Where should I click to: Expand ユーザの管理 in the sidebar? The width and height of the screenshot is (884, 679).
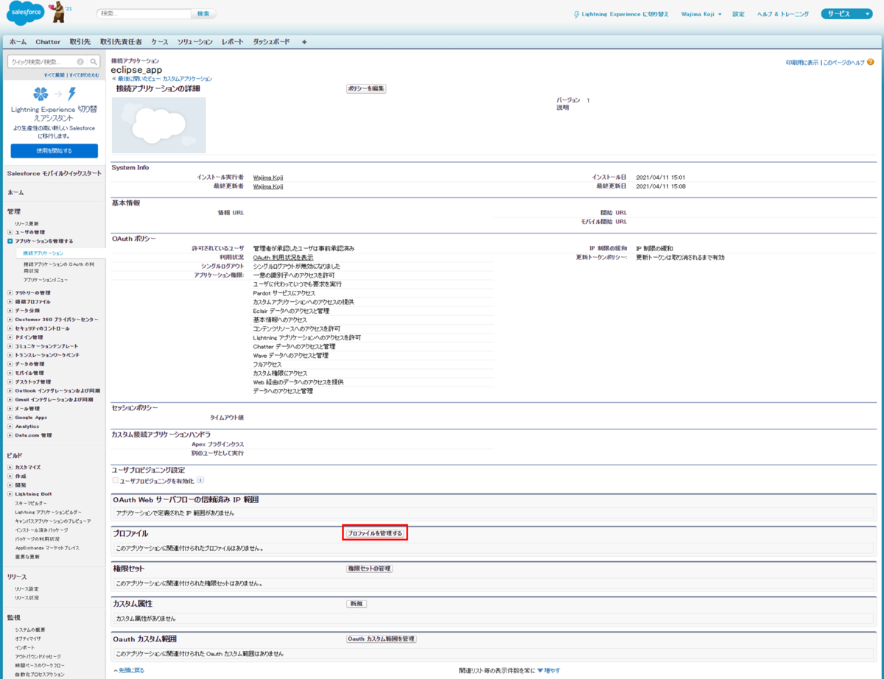10,232
